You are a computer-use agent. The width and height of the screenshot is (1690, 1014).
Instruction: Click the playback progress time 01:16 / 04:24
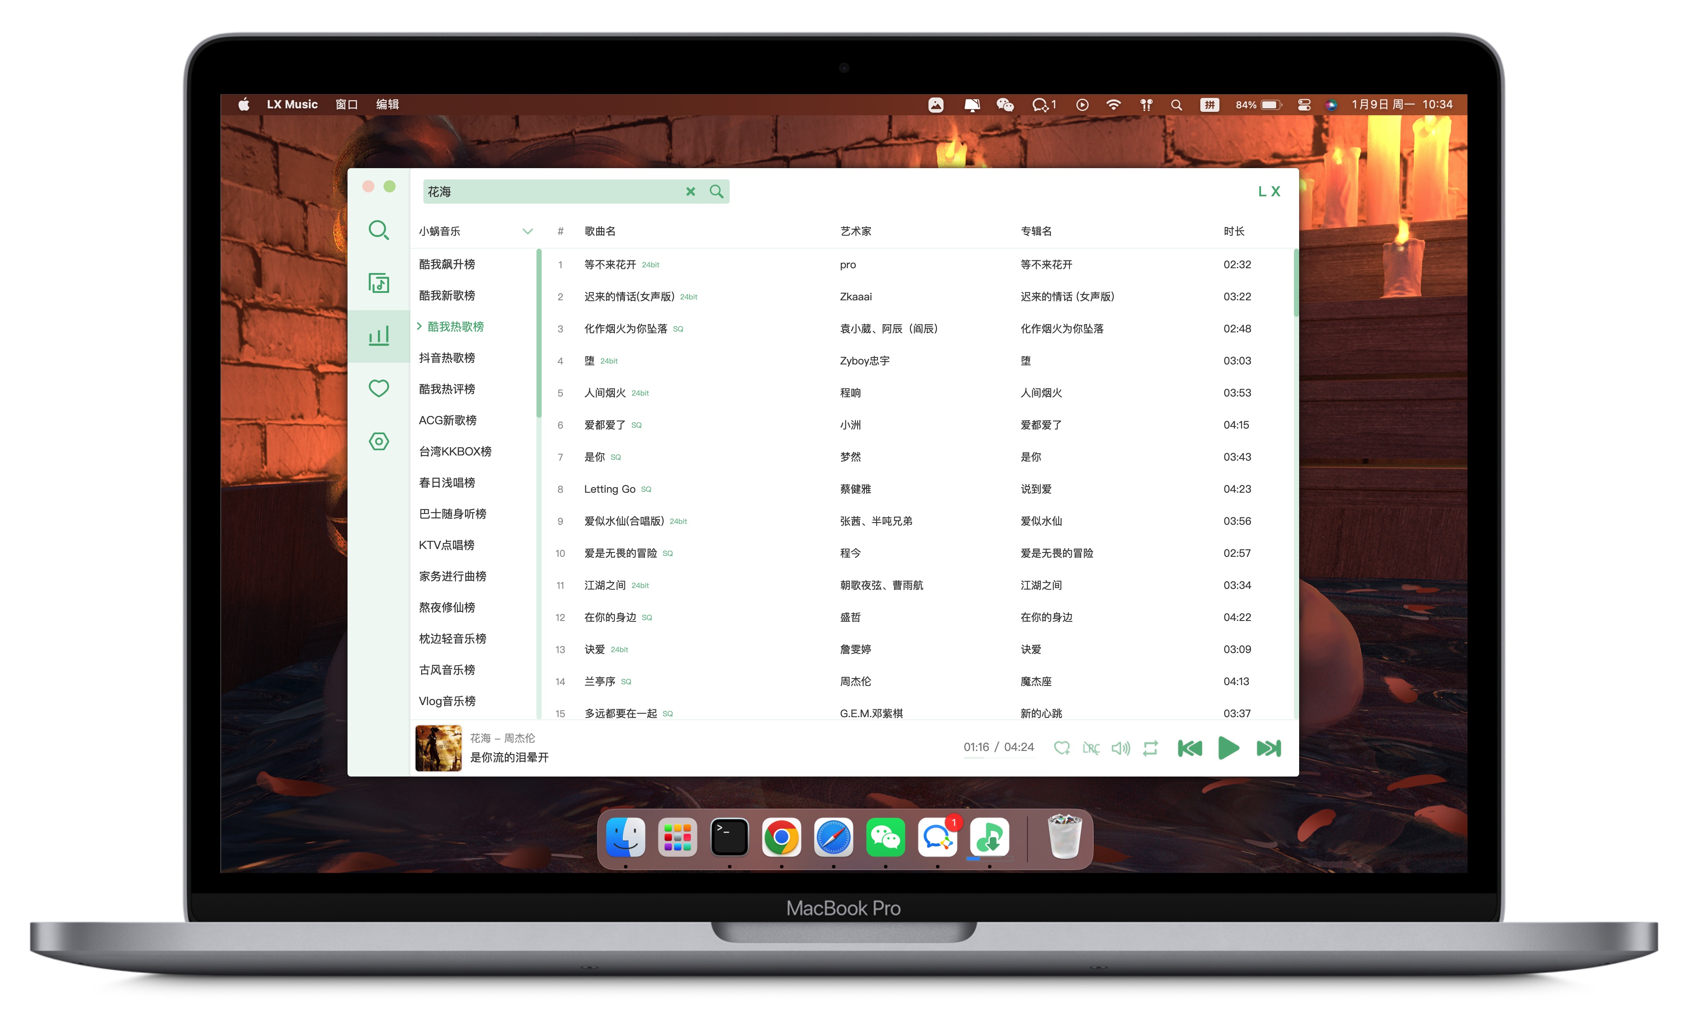[998, 747]
